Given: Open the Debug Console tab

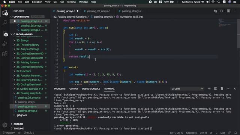Looking at the screenshot, I should point(91,88).
